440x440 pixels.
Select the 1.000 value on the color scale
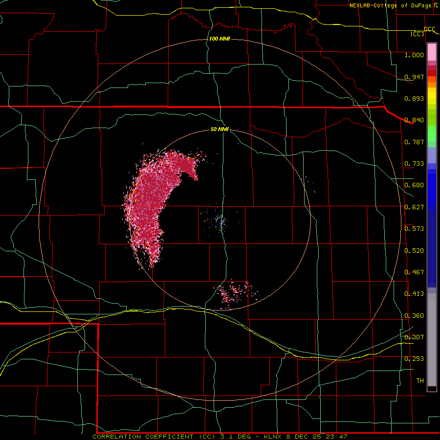414,55
